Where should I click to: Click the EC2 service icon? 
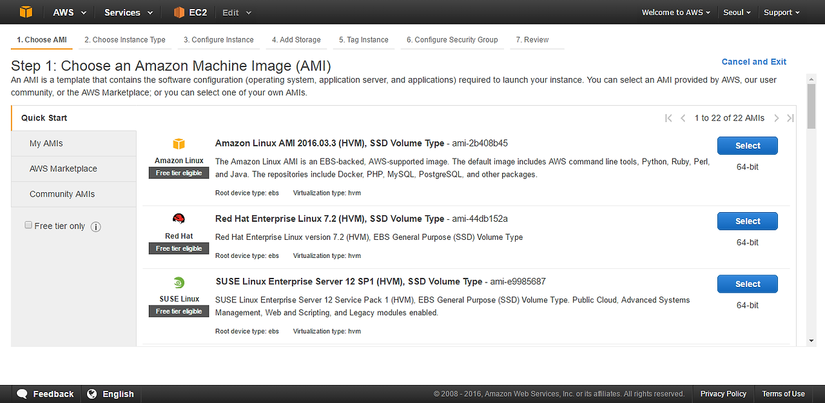click(x=180, y=12)
